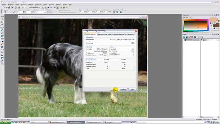
Task: Click the New file toolbar icon
Action: [4, 8]
